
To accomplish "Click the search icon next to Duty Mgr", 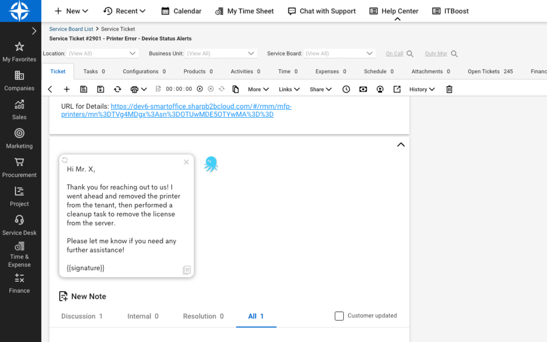I will point(454,54).
